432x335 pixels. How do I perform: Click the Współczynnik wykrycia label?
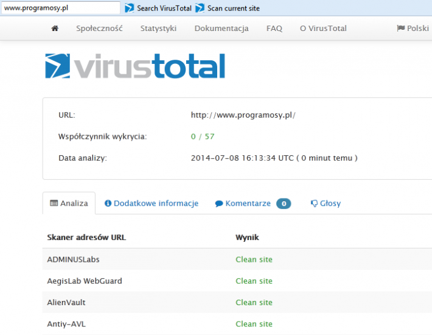[102, 136]
